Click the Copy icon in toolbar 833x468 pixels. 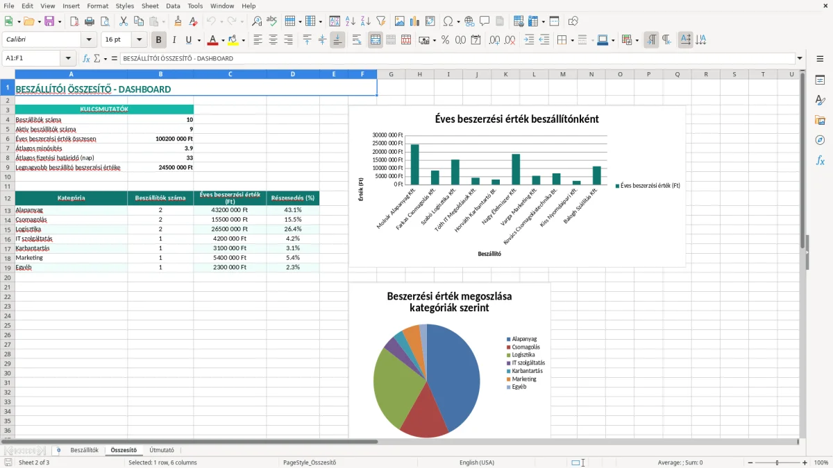[138, 21]
